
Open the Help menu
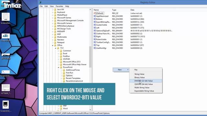point(67,6)
